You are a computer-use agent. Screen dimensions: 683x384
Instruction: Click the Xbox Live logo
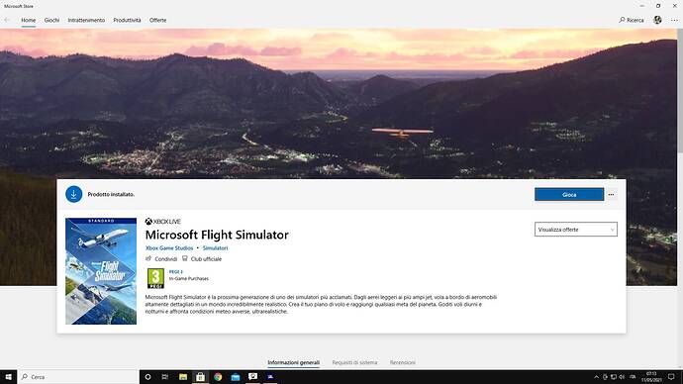[x=163, y=222]
